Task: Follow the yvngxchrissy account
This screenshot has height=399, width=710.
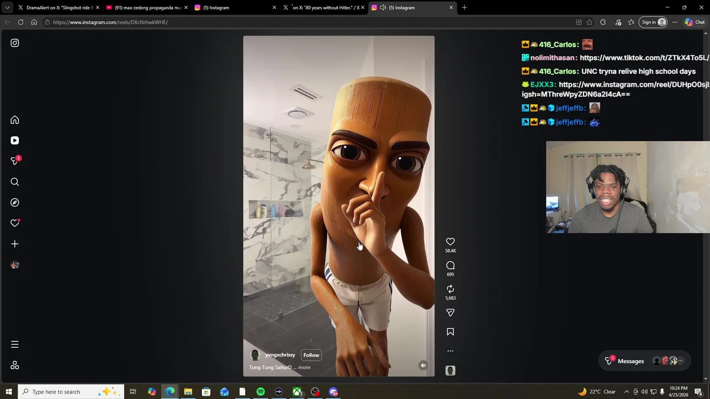Action: tap(311, 355)
